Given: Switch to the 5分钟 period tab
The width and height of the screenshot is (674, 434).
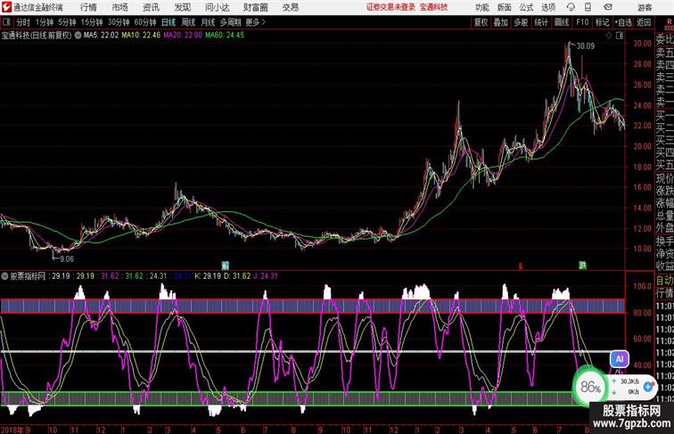Looking at the screenshot, I should (67, 22).
